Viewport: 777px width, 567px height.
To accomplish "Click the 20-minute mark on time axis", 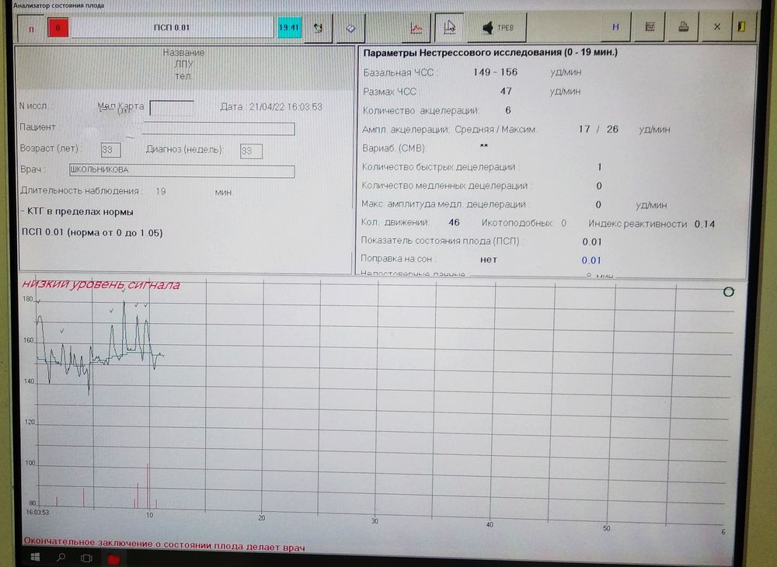I will tap(262, 518).
